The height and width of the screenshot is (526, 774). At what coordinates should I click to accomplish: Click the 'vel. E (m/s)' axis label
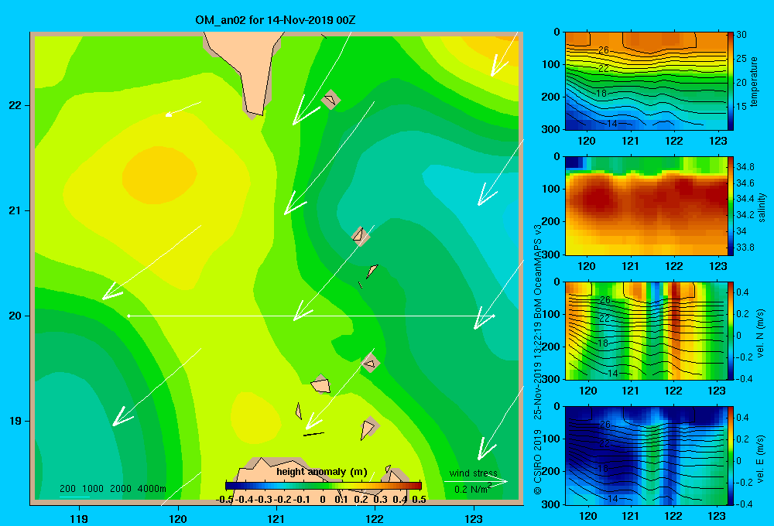tap(761, 458)
